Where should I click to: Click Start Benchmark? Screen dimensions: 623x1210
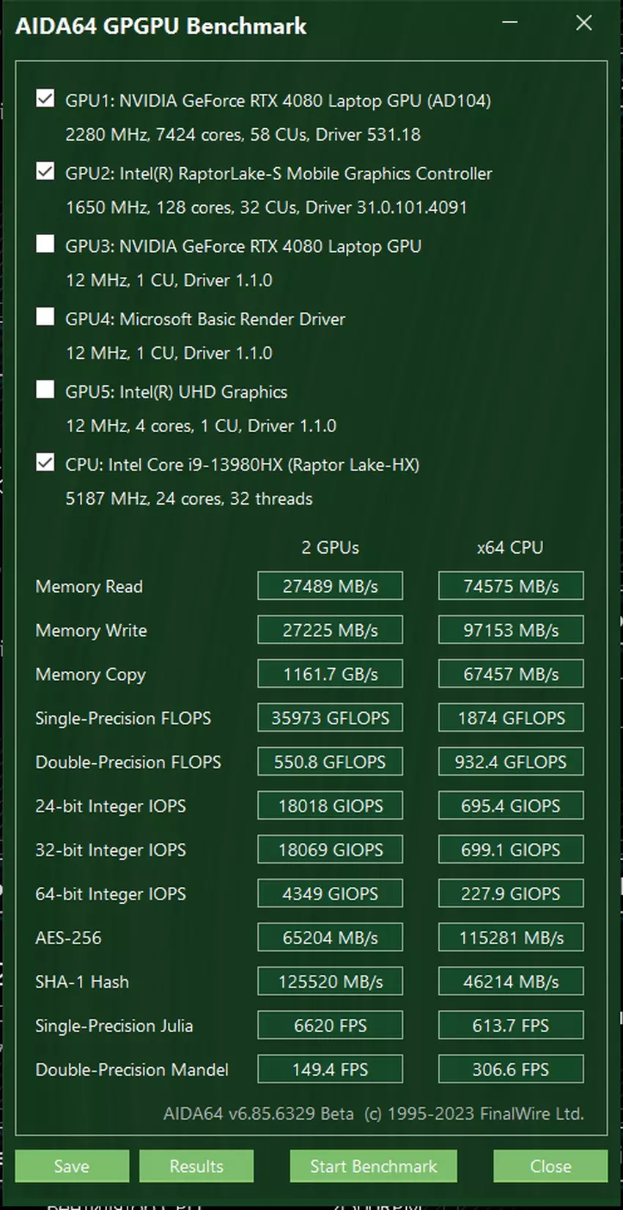click(373, 1166)
